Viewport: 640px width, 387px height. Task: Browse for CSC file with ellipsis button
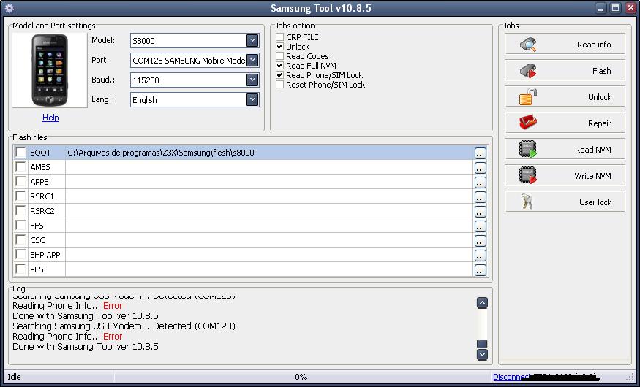(x=481, y=241)
